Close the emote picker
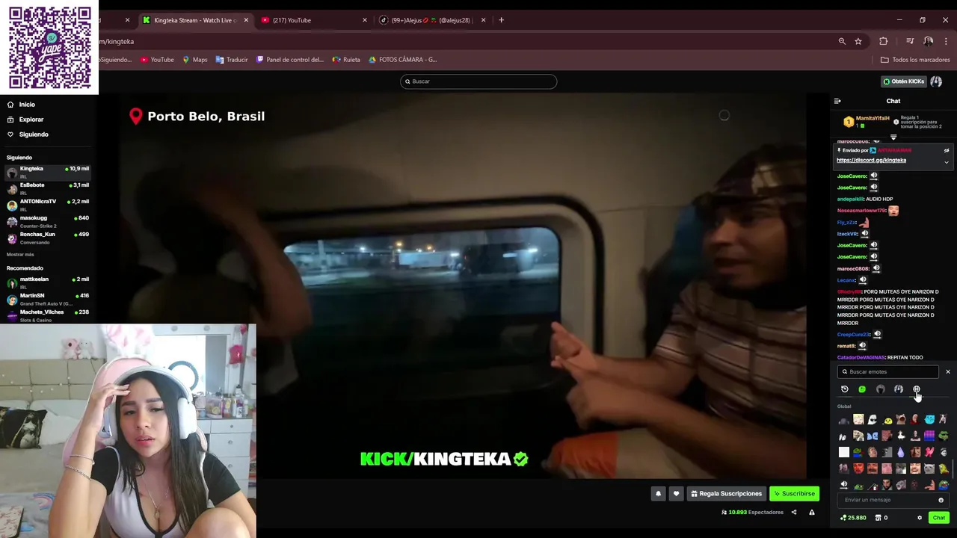957x538 pixels. (x=947, y=371)
